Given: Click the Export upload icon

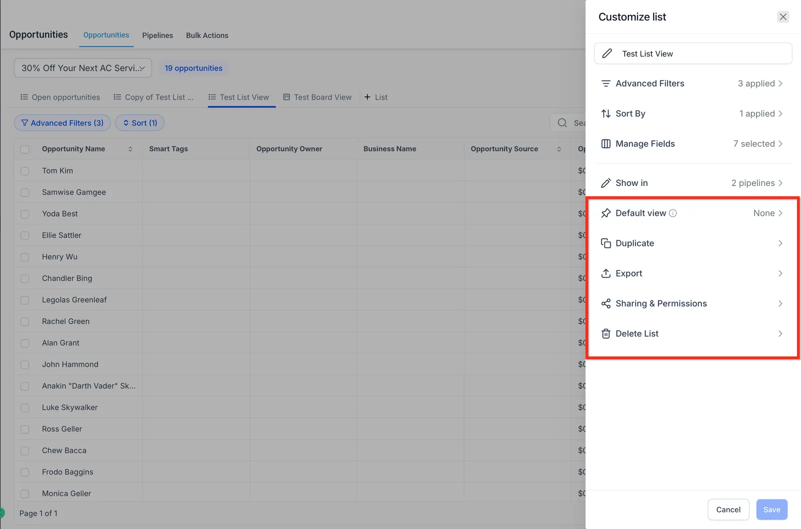Looking at the screenshot, I should point(606,273).
